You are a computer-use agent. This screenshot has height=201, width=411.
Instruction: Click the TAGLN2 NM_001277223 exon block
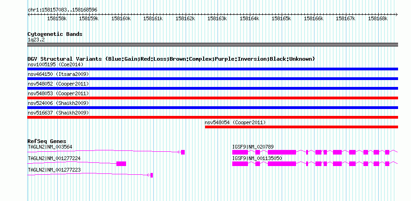pos(152,175)
